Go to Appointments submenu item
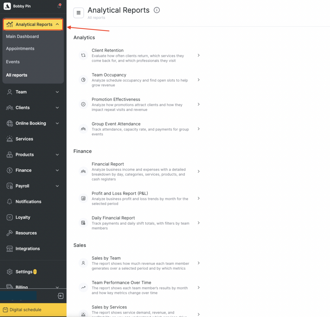This screenshot has height=317, width=330. click(20, 49)
